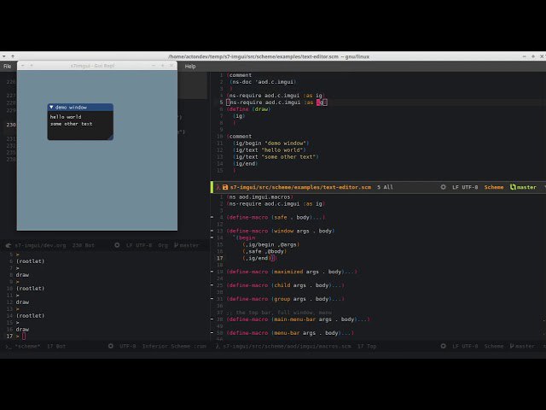This screenshot has width=546, height=410.
Task: Click Inferior Scheme :run mode indicator
Action: [x=174, y=346]
